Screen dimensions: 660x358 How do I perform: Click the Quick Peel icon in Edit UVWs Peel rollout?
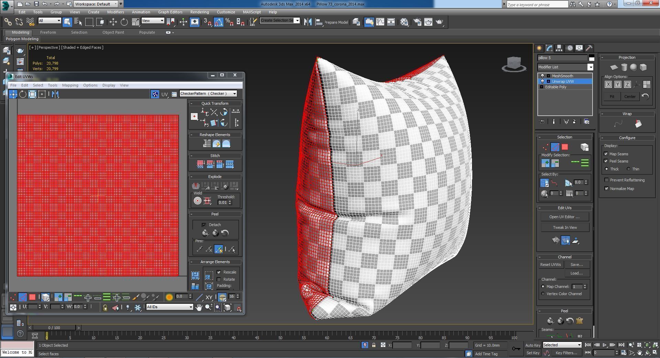tap(205, 233)
